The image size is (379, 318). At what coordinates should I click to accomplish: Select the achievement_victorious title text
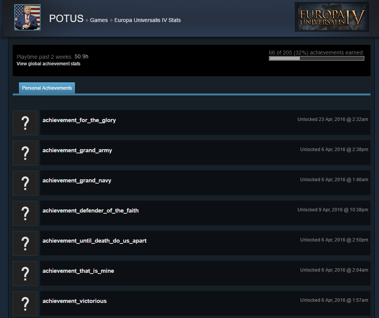[x=75, y=301]
